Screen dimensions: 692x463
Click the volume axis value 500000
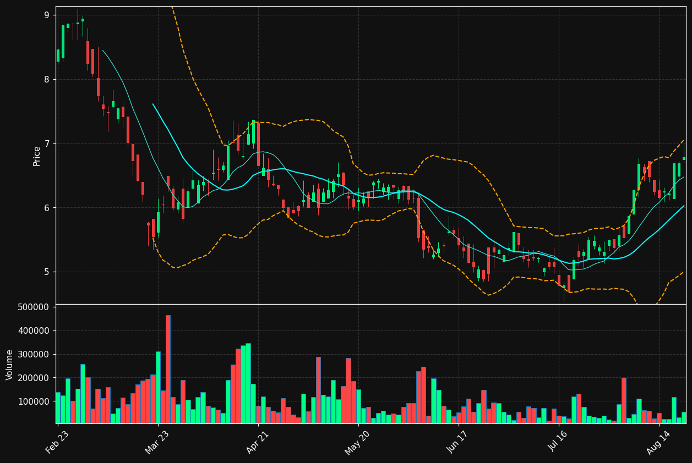(34, 307)
